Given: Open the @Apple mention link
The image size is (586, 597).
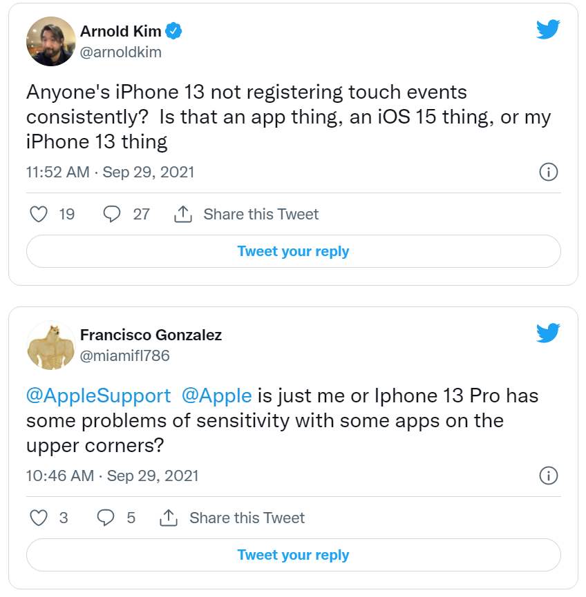Looking at the screenshot, I should (216, 396).
